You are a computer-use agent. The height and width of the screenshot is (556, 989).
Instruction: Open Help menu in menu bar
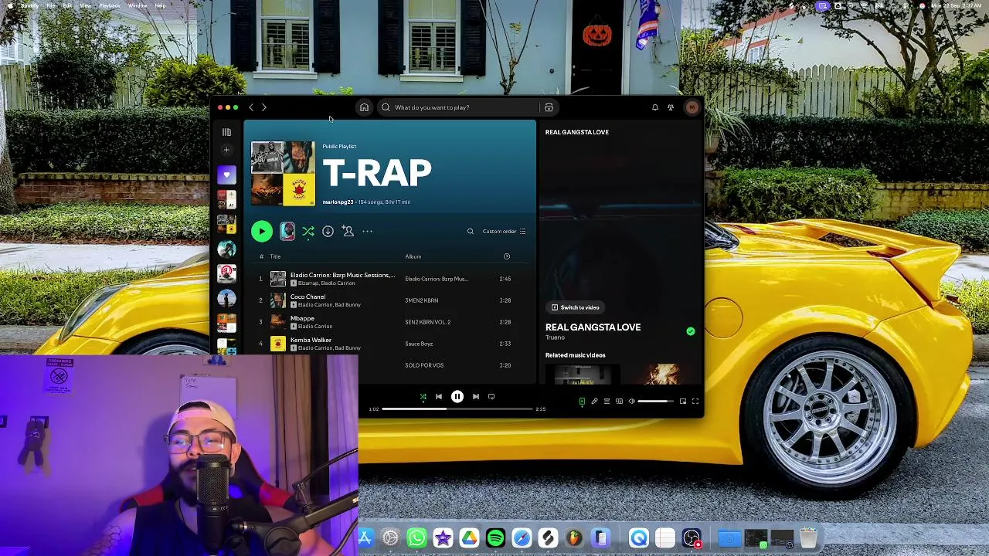click(160, 5)
